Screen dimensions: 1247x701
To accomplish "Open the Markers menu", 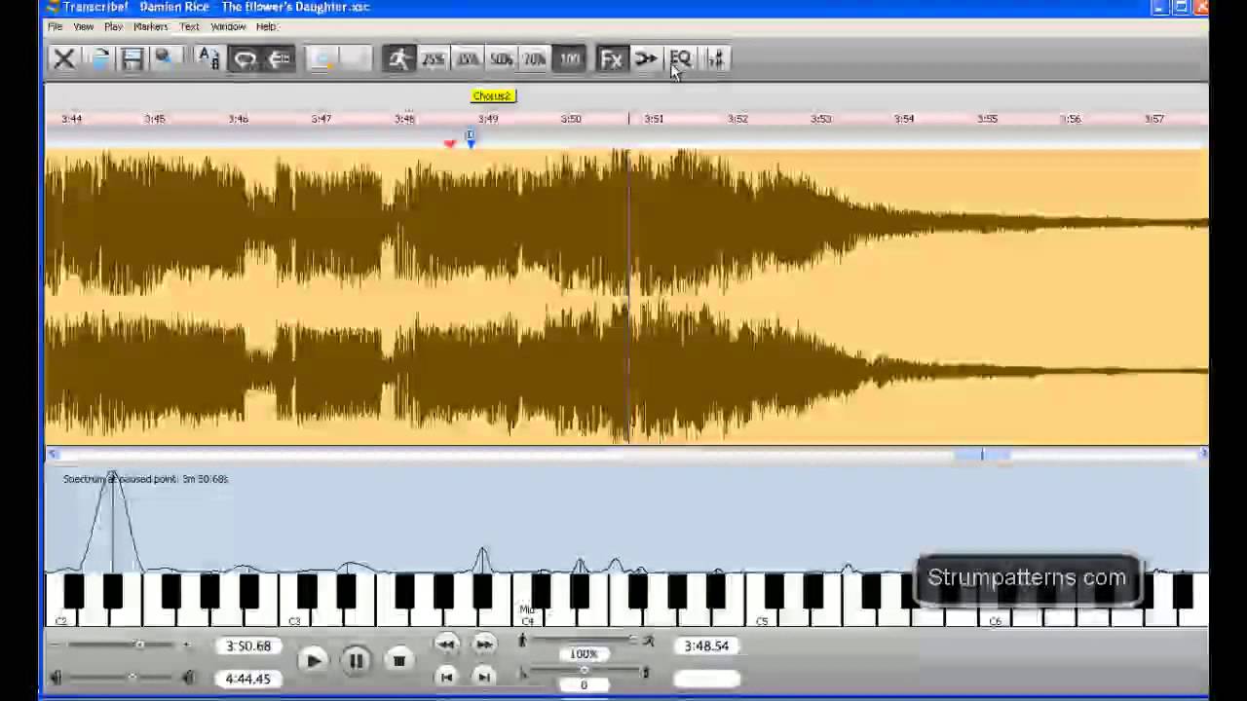I will (150, 26).
